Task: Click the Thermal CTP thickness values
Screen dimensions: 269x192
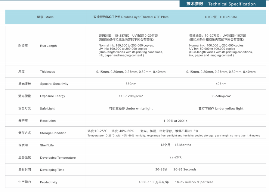Action: [131, 72]
